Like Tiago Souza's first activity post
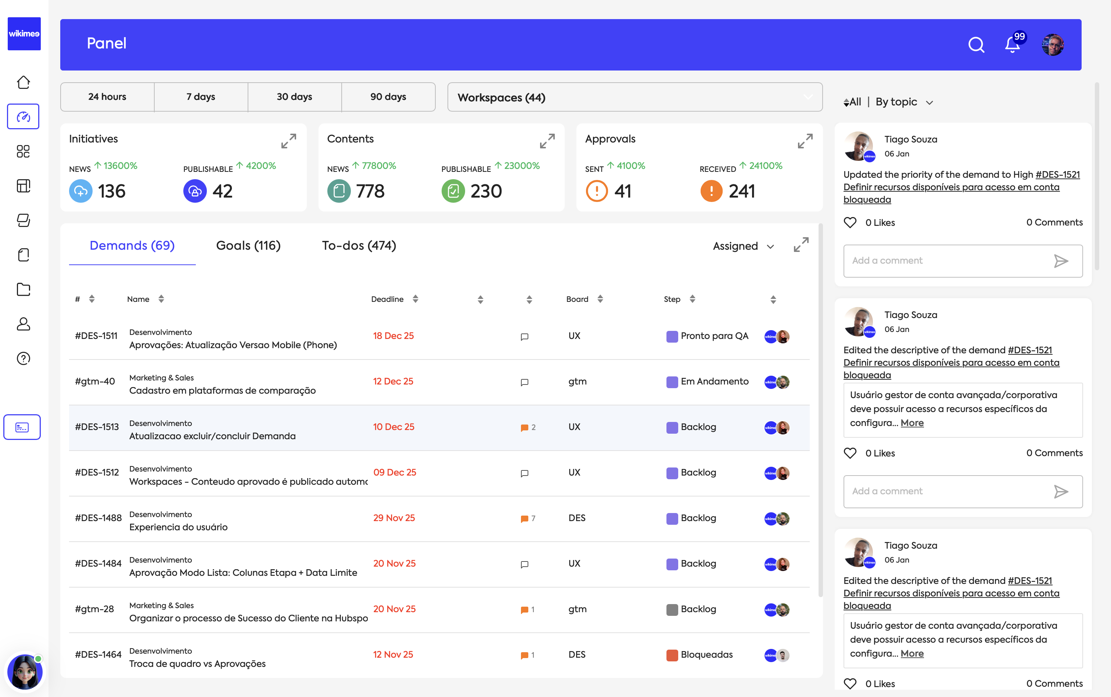Viewport: 1111px width, 697px height. coord(851,222)
